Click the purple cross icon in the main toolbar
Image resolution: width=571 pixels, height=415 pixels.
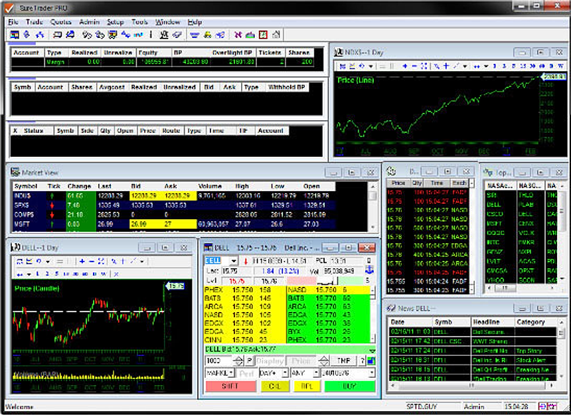click(238, 35)
